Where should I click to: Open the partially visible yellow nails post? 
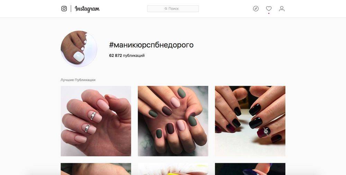(173, 169)
